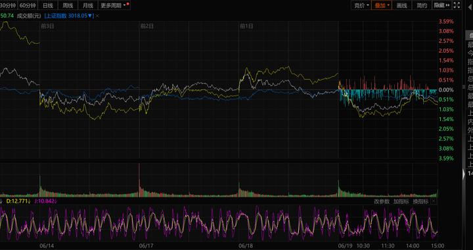Click the J:10.842 indicator value
This screenshot has height=250, width=473.
[46, 201]
